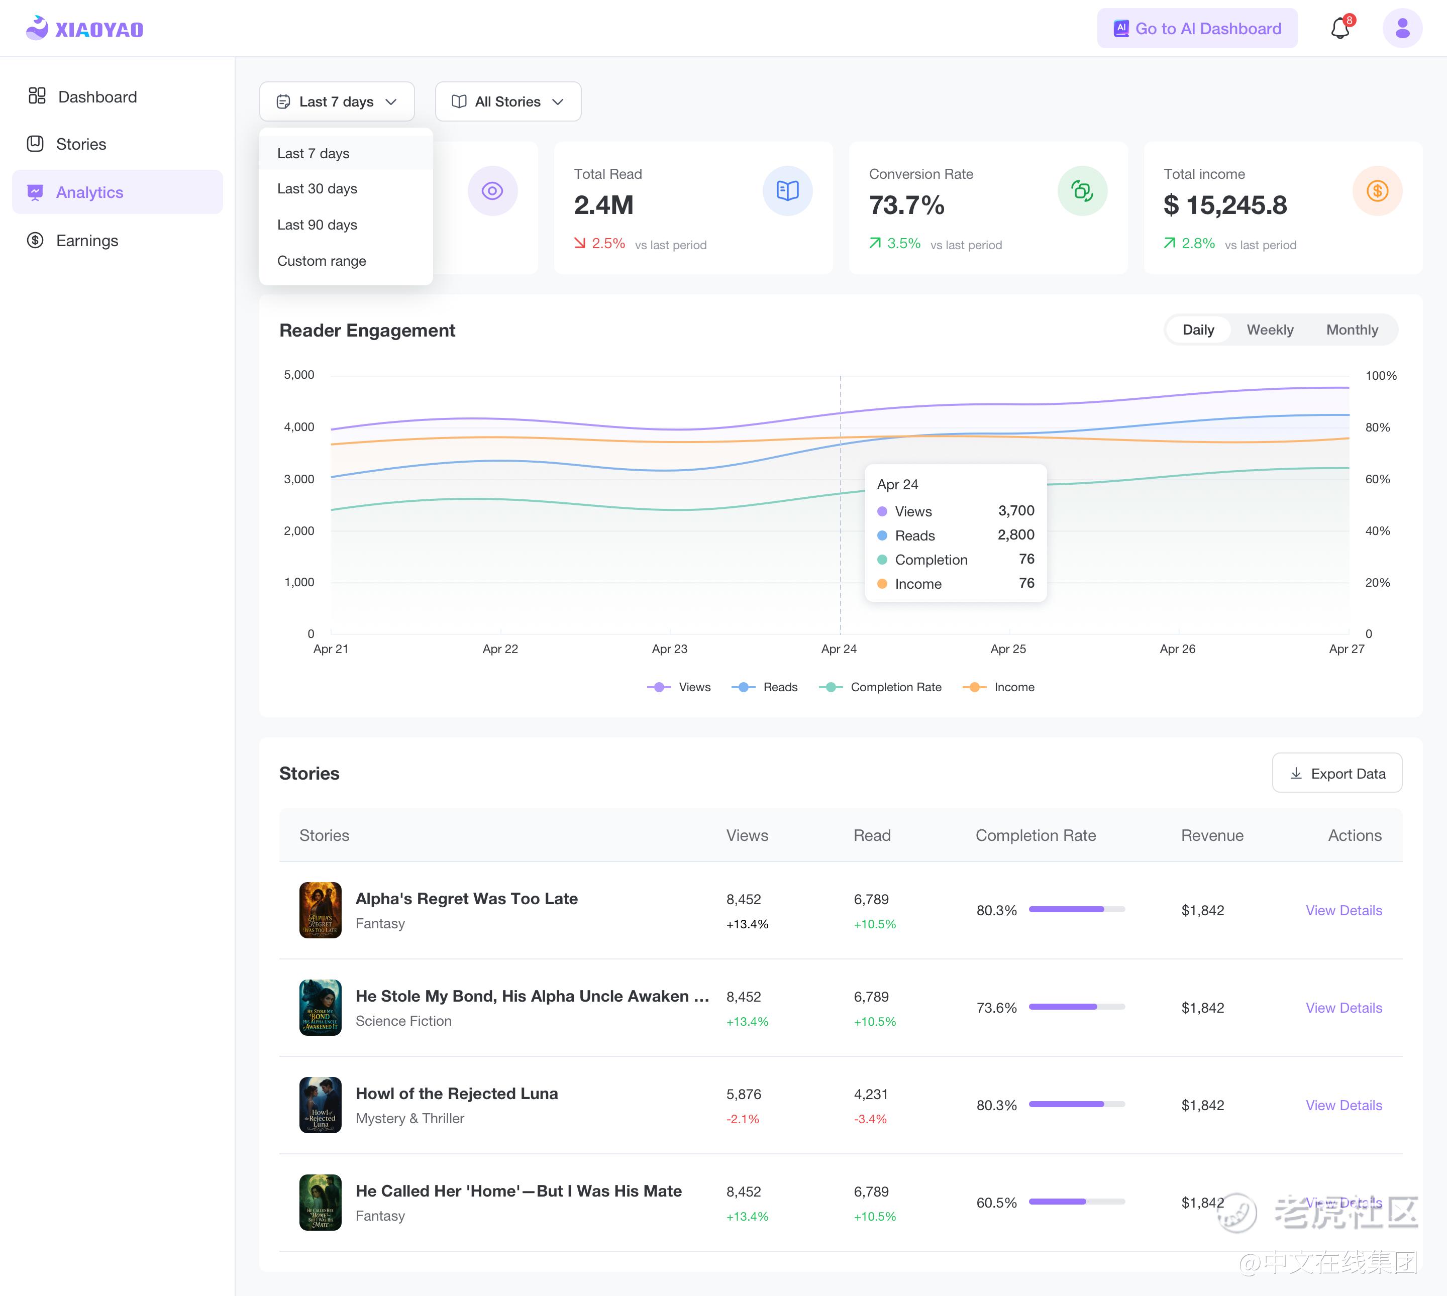Viewport: 1447px width, 1296px height.
Task: Click the 73.6% completion progress bar
Action: click(1076, 1007)
